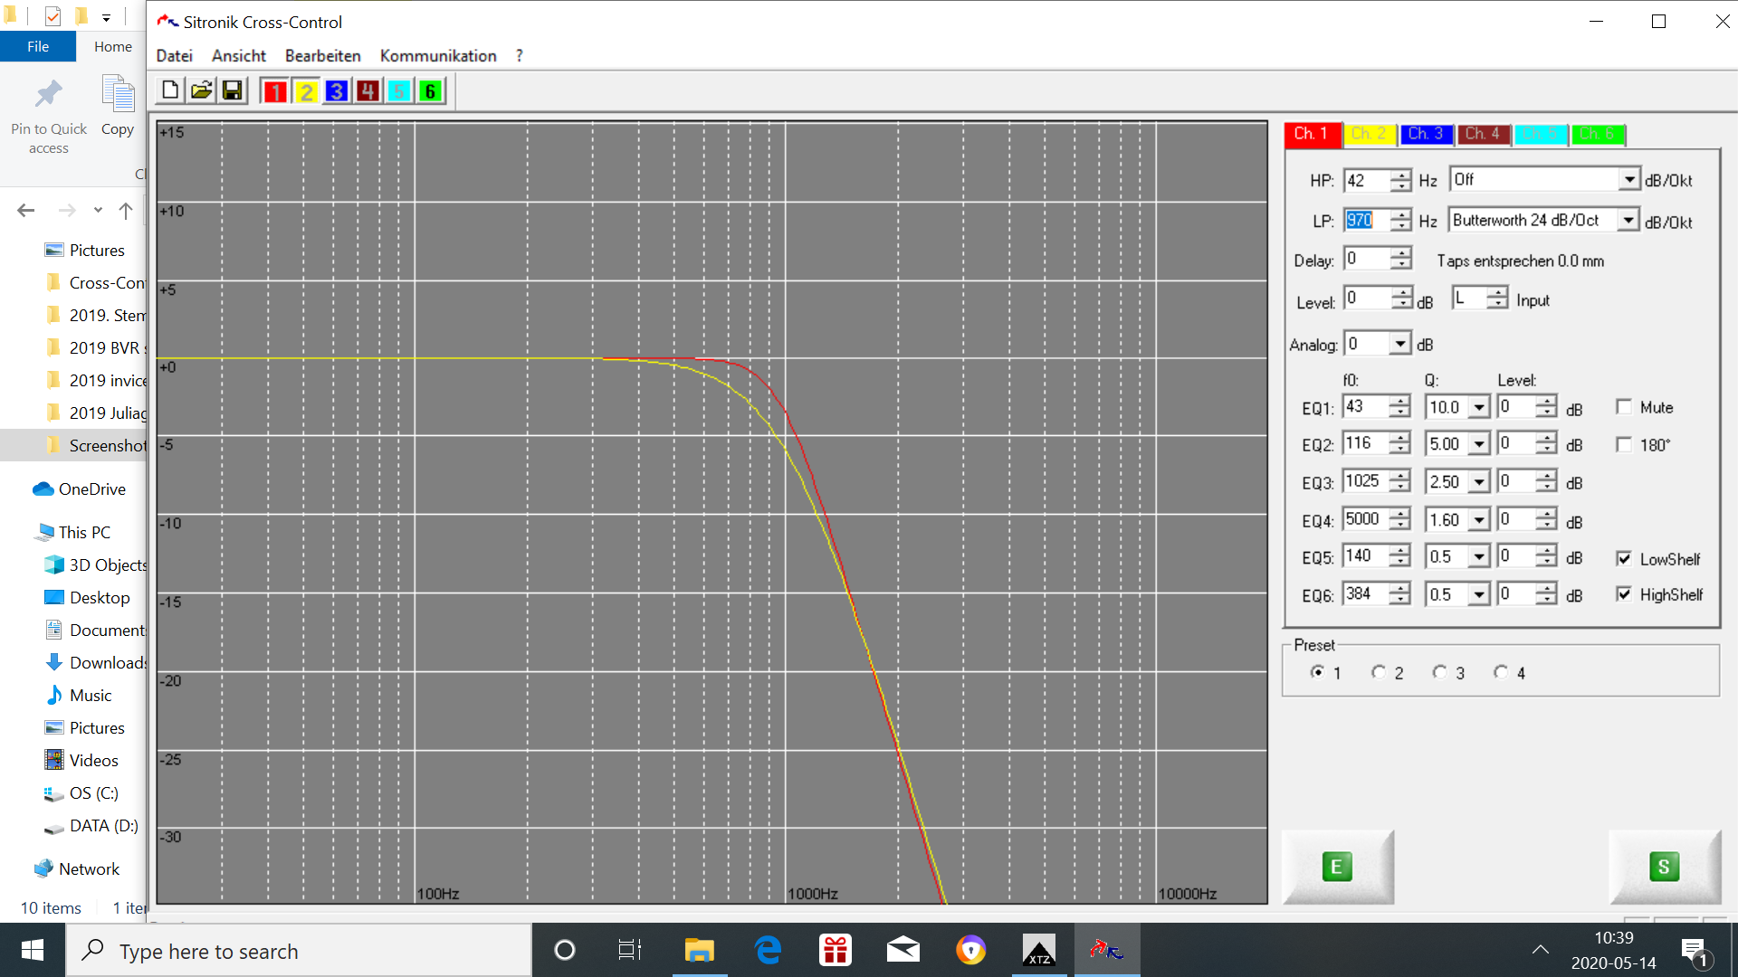Select Preset 1 radio button

1317,672
